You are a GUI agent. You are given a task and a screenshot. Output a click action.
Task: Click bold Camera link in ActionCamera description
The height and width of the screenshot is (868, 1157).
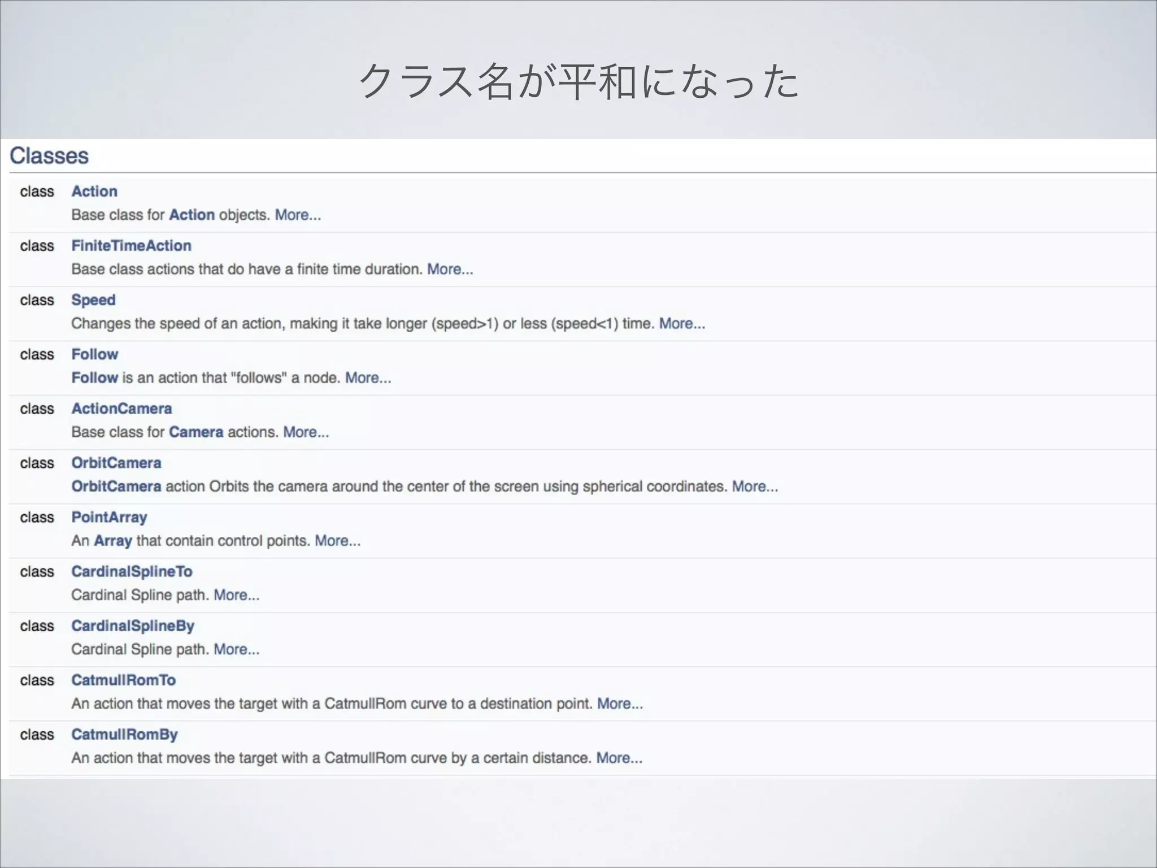tap(196, 432)
